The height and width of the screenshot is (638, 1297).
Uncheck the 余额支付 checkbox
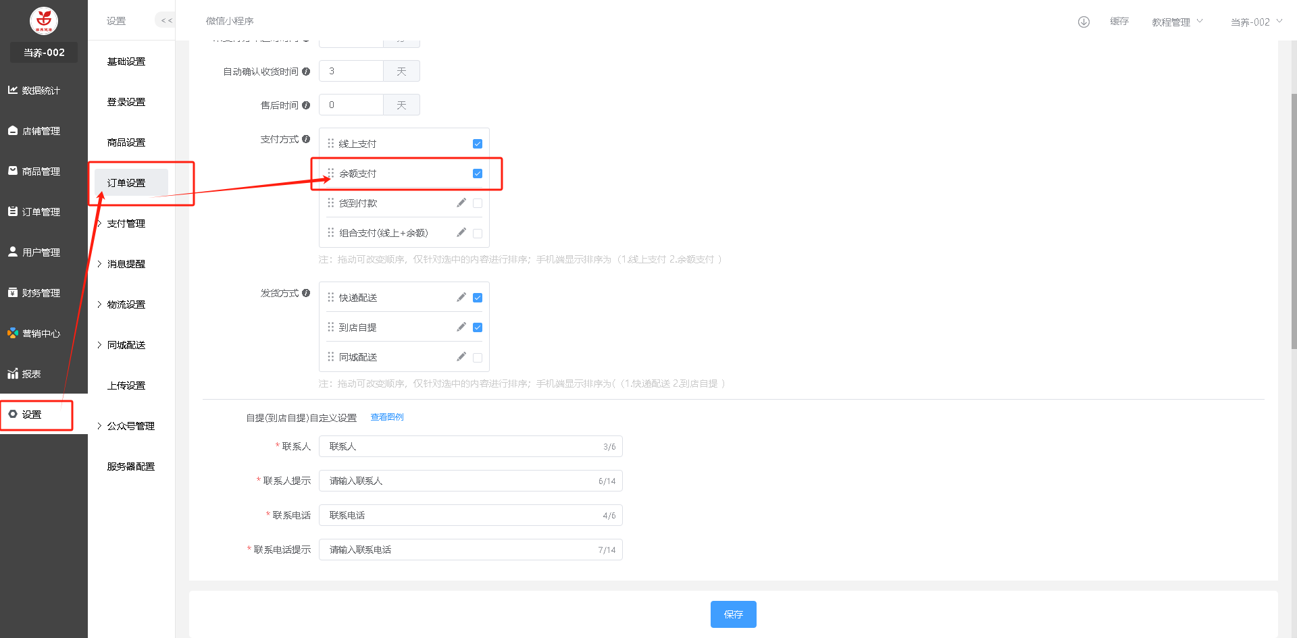point(478,174)
